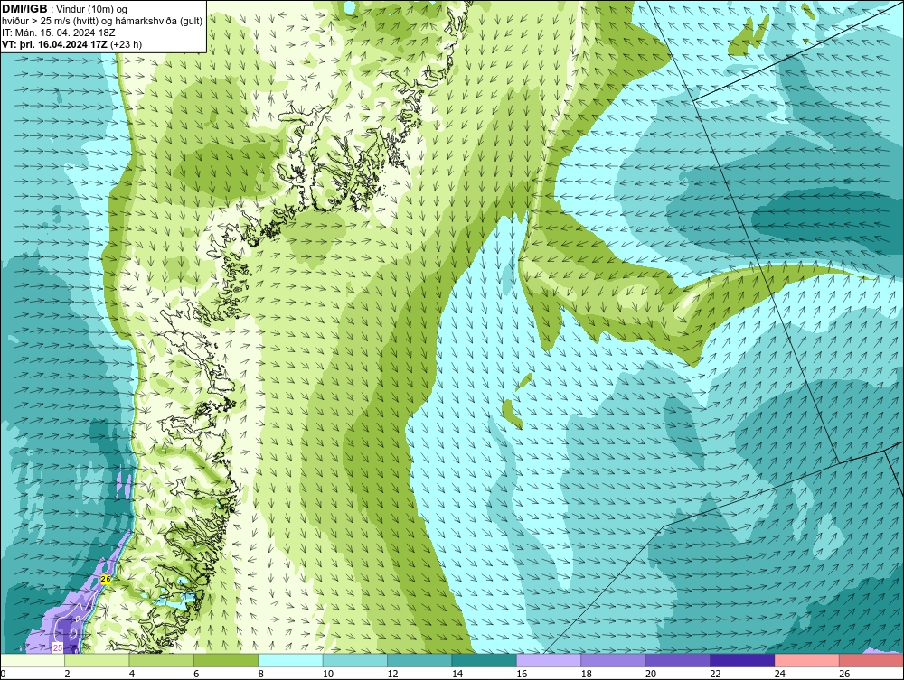
Task: Click the legend scale number 18
Action: pos(586,674)
